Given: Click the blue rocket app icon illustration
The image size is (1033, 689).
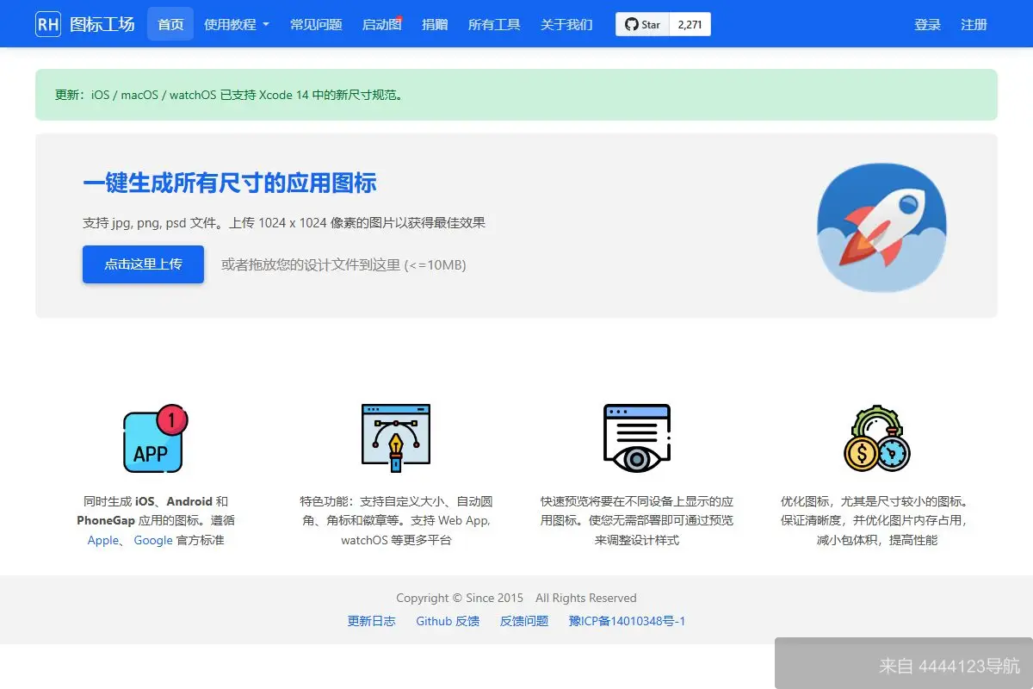Looking at the screenshot, I should click(881, 227).
